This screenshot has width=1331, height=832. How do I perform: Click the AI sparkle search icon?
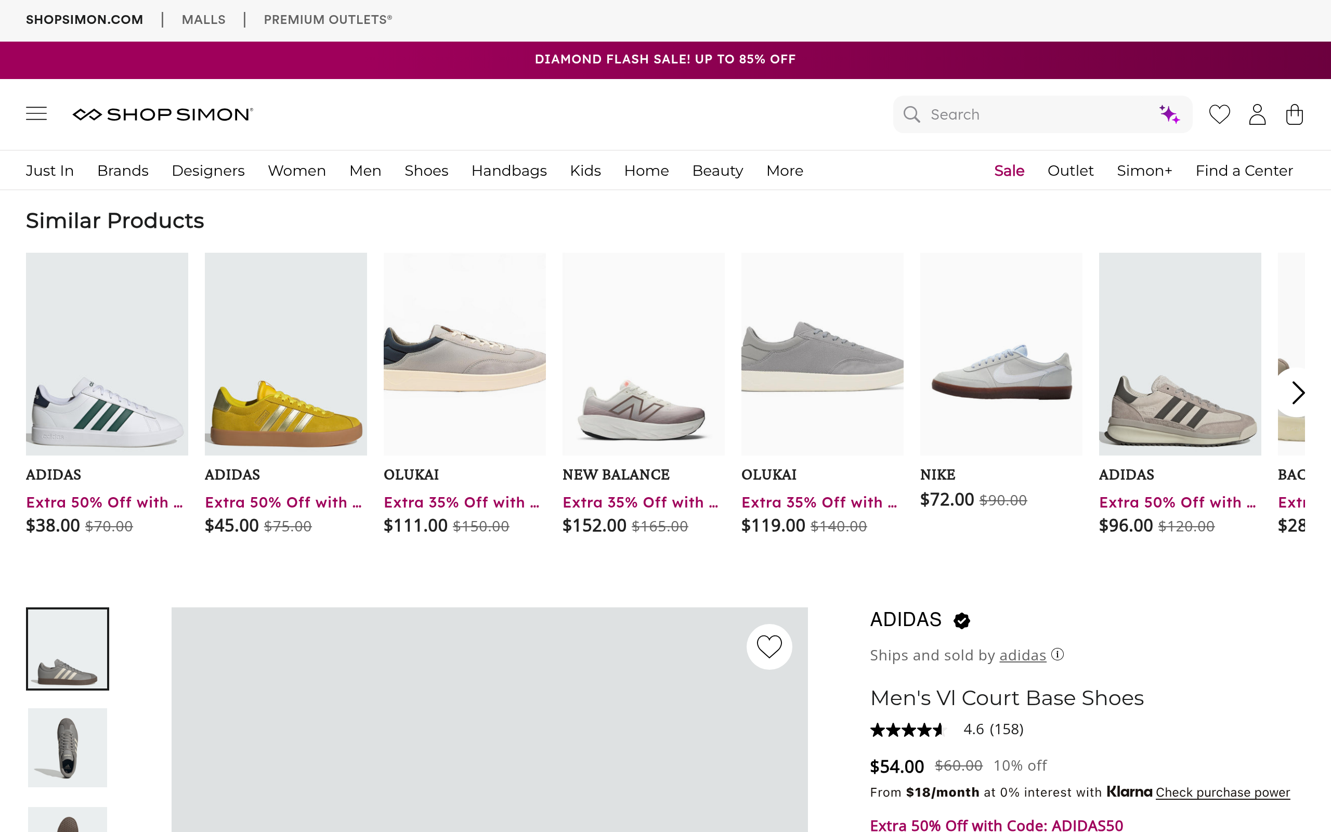click(1169, 114)
